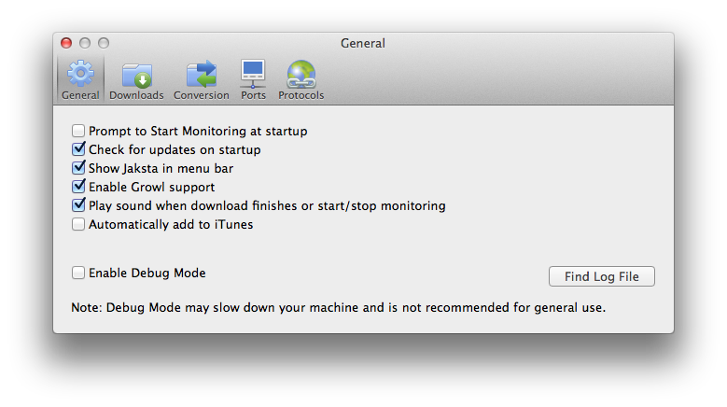
Task: Enable Prompt to Start Monitoring at startup
Action: click(78, 132)
